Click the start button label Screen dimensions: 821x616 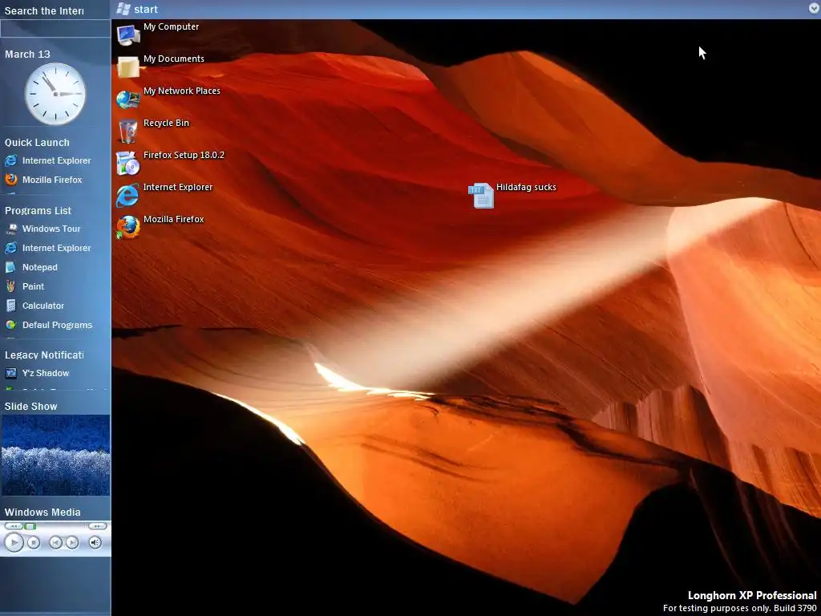point(146,9)
